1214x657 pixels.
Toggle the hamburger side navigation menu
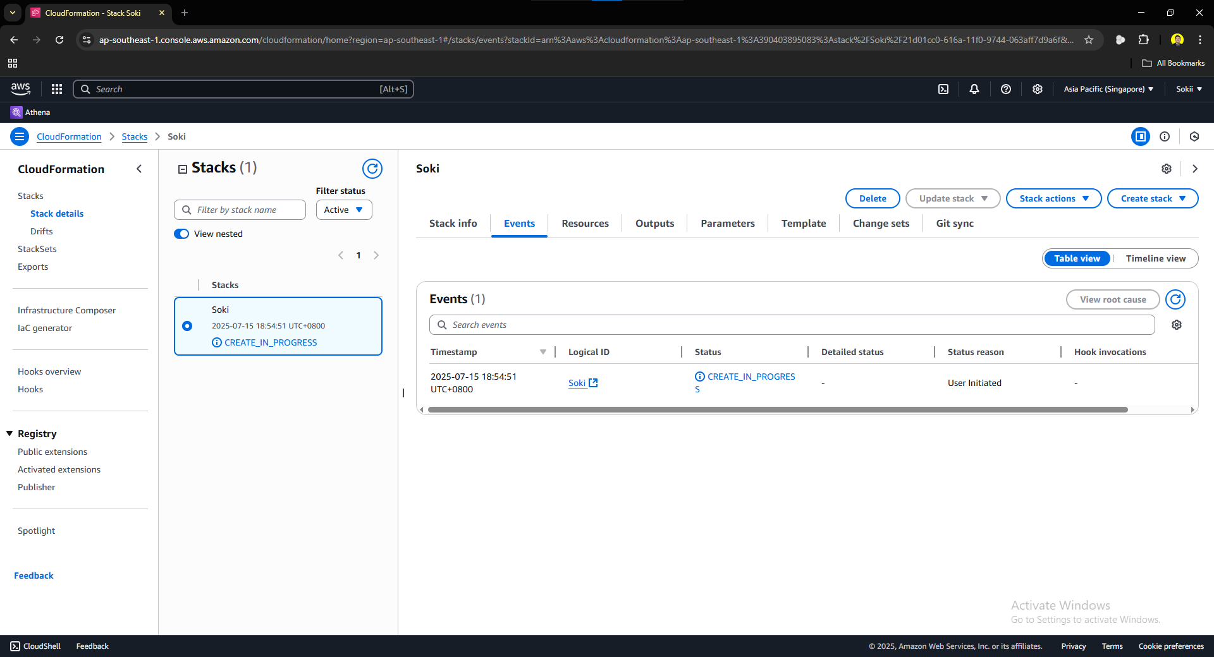tap(20, 136)
